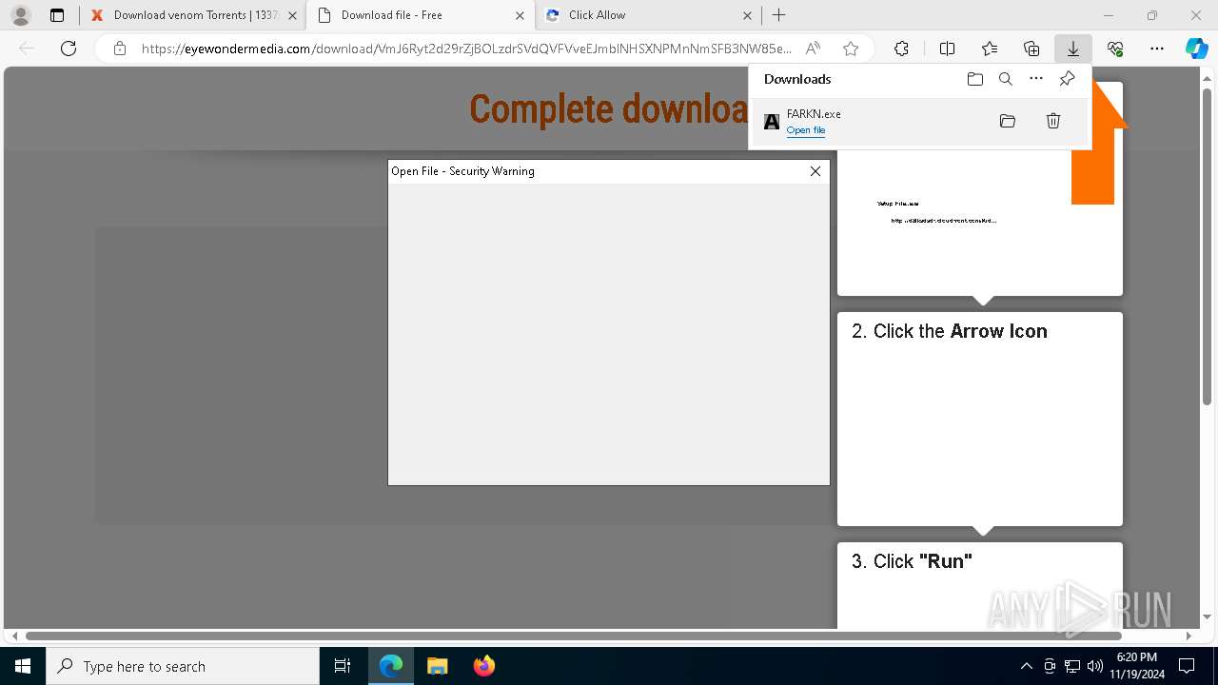Image resolution: width=1218 pixels, height=685 pixels.
Task: Switch to Download file - Free tab
Action: click(419, 15)
